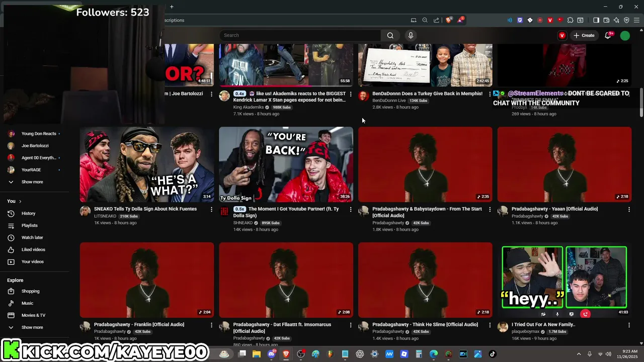644x362 pixels.
Task: Open TikTok from the taskbar
Action: point(492,354)
